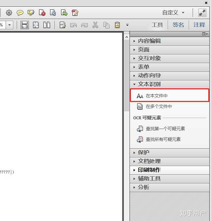Expand the 动作向导 section
Screen dimensions: 212x221
[x=169, y=76]
